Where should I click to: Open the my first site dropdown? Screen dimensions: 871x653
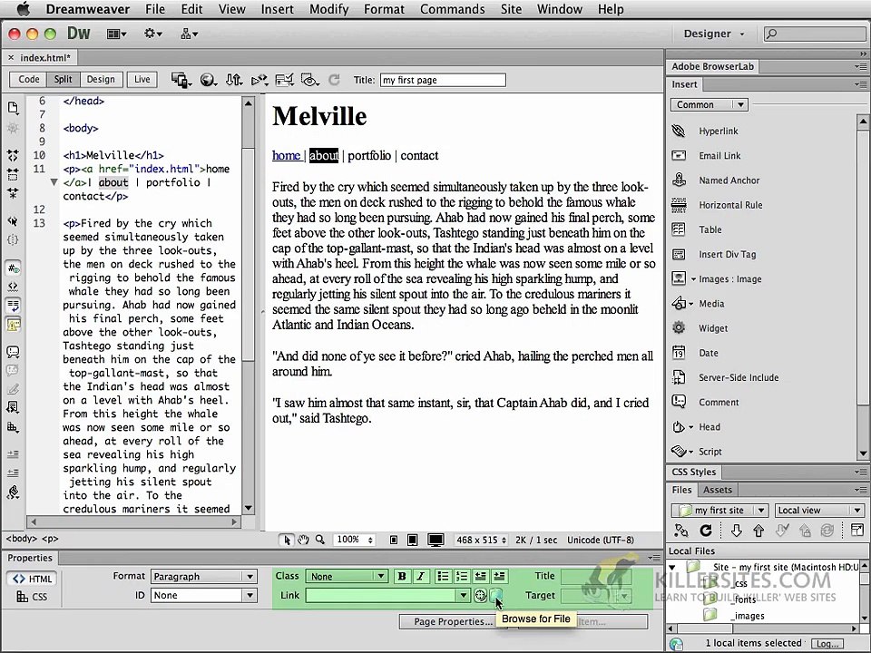coord(719,511)
